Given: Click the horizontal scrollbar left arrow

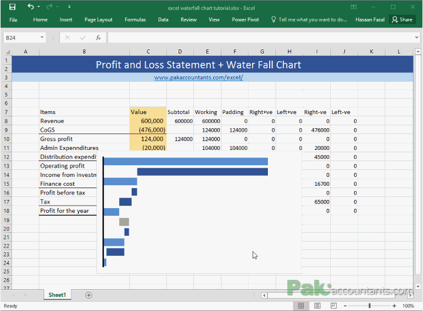Looking at the screenshot, I should click(264, 295).
